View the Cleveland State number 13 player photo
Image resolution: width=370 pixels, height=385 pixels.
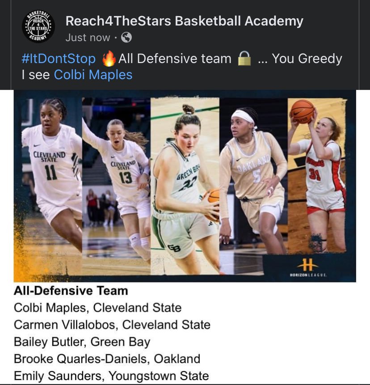pyautogui.click(x=116, y=186)
